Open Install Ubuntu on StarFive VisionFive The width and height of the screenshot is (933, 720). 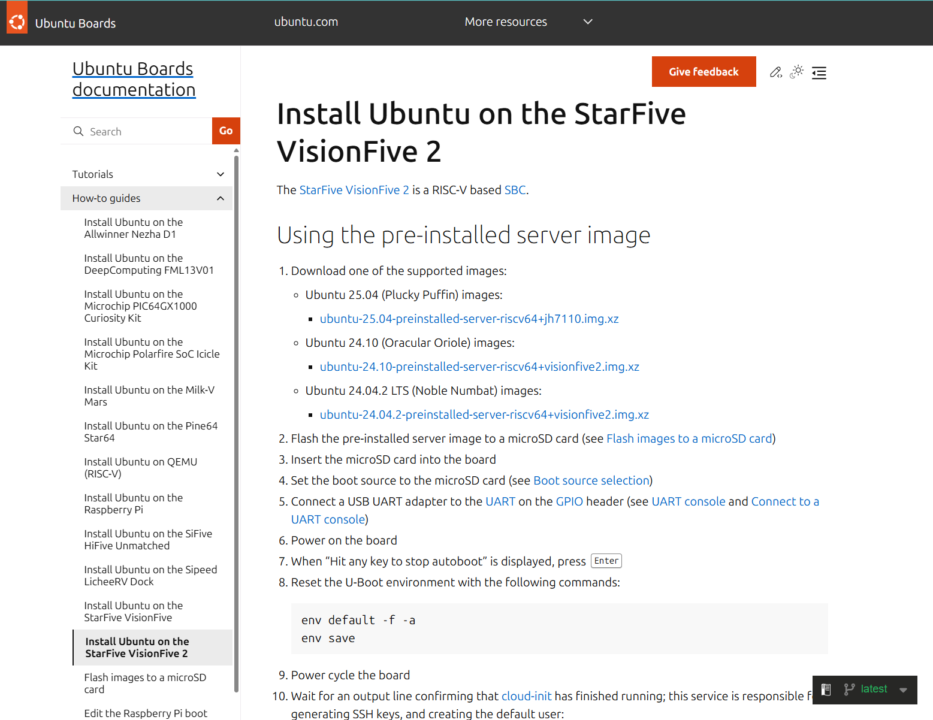click(134, 612)
